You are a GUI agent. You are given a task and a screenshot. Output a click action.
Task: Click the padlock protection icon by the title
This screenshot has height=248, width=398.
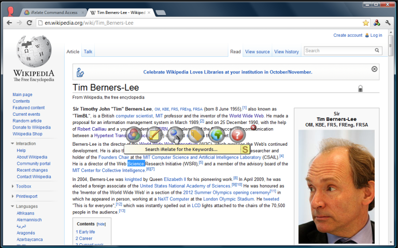(x=360, y=88)
